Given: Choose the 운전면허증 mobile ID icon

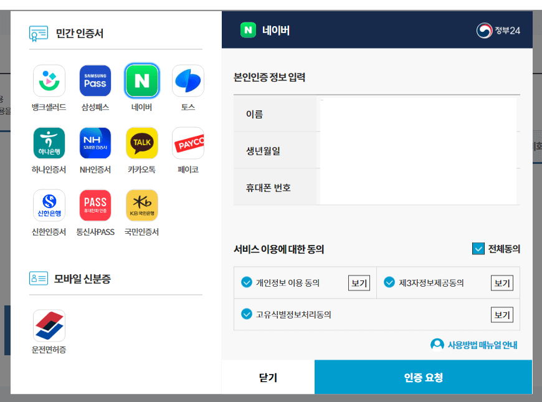Looking at the screenshot, I should pos(49,325).
